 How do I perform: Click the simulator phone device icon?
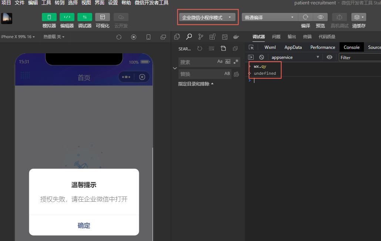[148, 37]
